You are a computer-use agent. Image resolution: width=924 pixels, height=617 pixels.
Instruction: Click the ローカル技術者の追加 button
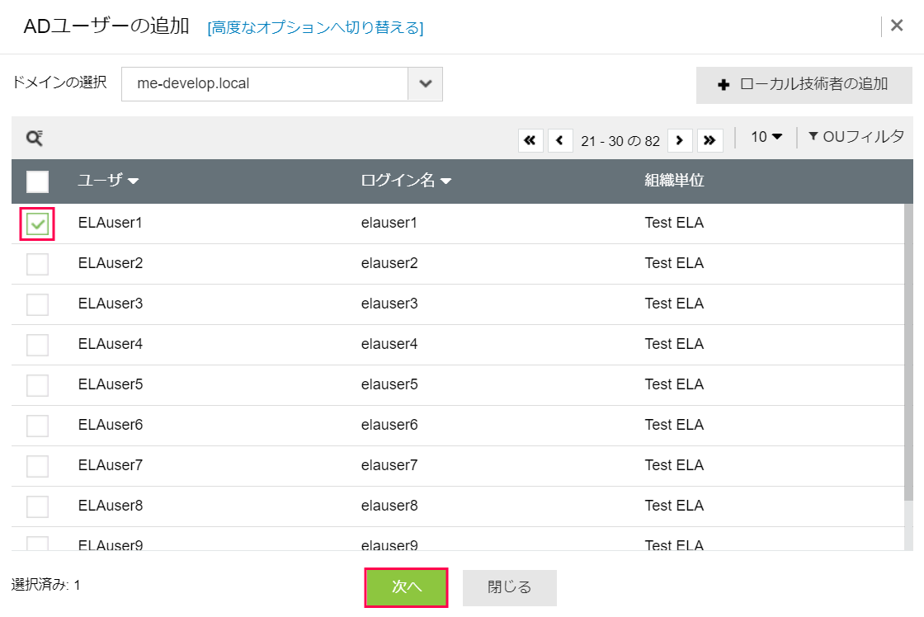[x=804, y=84]
